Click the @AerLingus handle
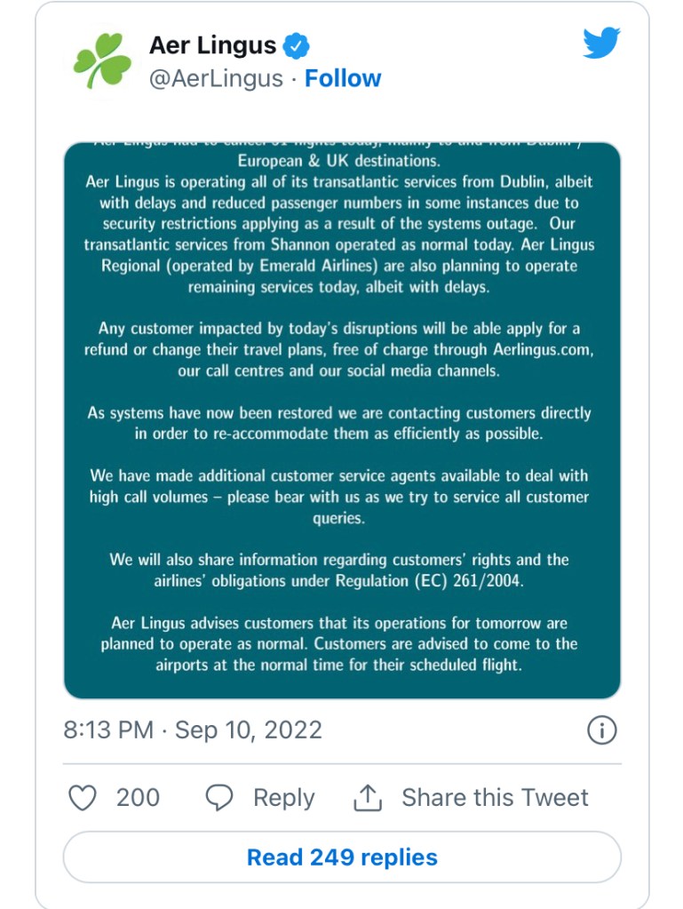Image resolution: width=683 pixels, height=909 pixels. click(x=214, y=79)
